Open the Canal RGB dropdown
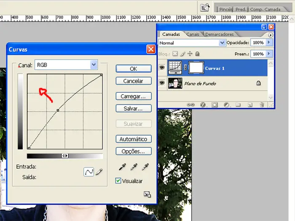295x221 pixels. tap(94, 65)
